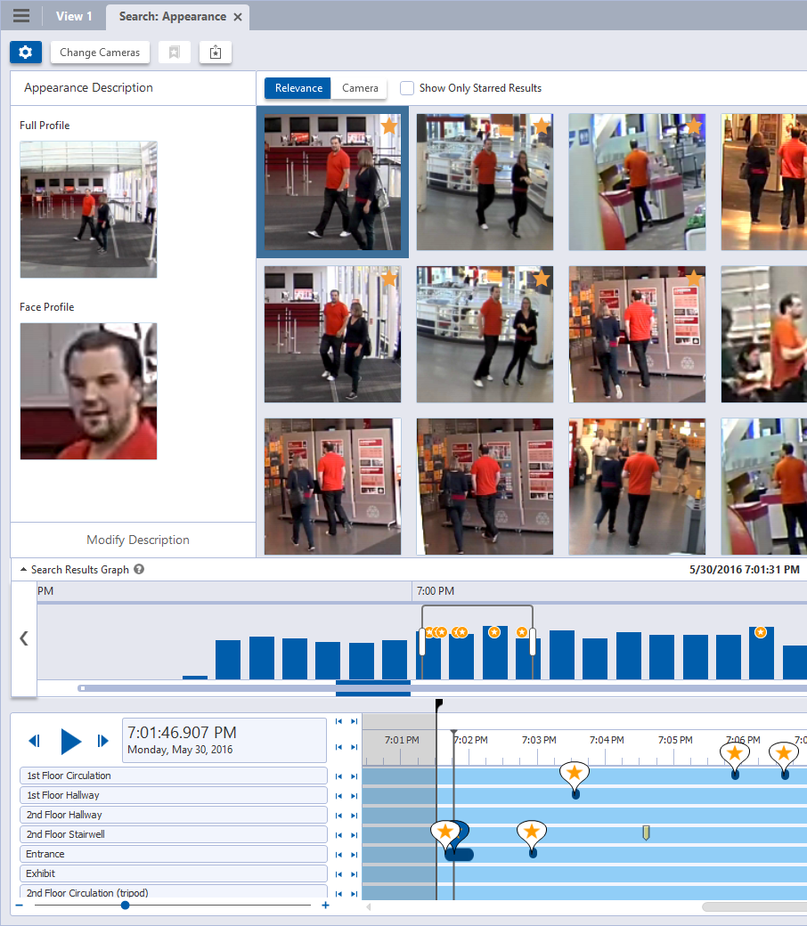The height and width of the screenshot is (926, 807).
Task: Toggle star on second result in second row
Action: 542,278
